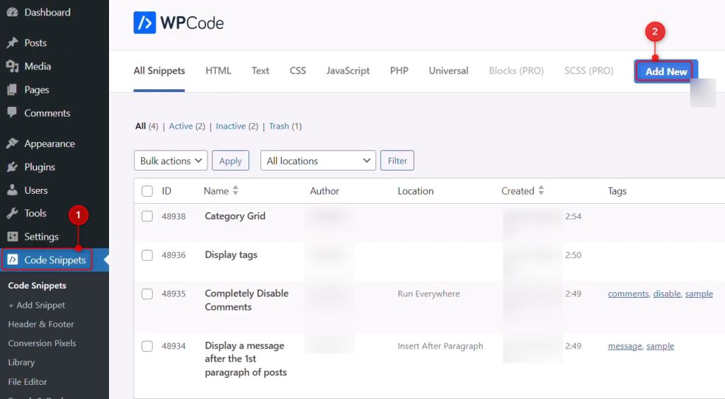
Task: Click the Add New button
Action: [x=666, y=71]
